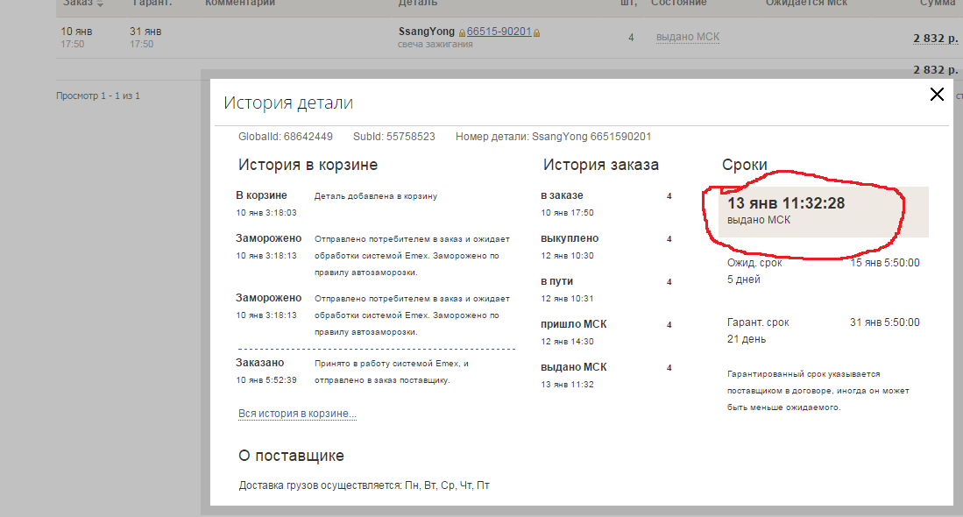Click the Сумма column header
This screenshot has width=963, height=517.
937,4
